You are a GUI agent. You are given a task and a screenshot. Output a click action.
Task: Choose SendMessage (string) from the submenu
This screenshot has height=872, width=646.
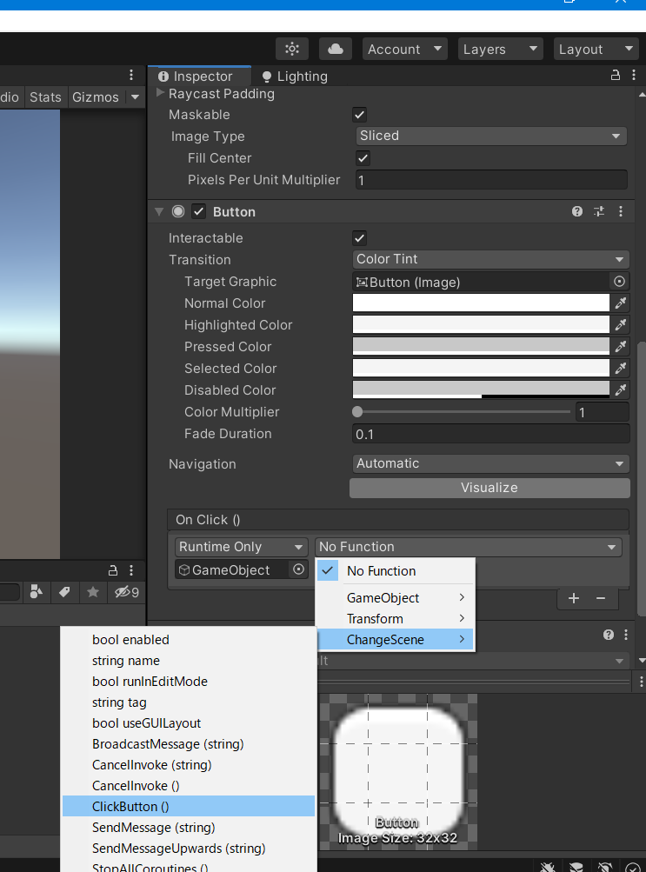click(189, 828)
